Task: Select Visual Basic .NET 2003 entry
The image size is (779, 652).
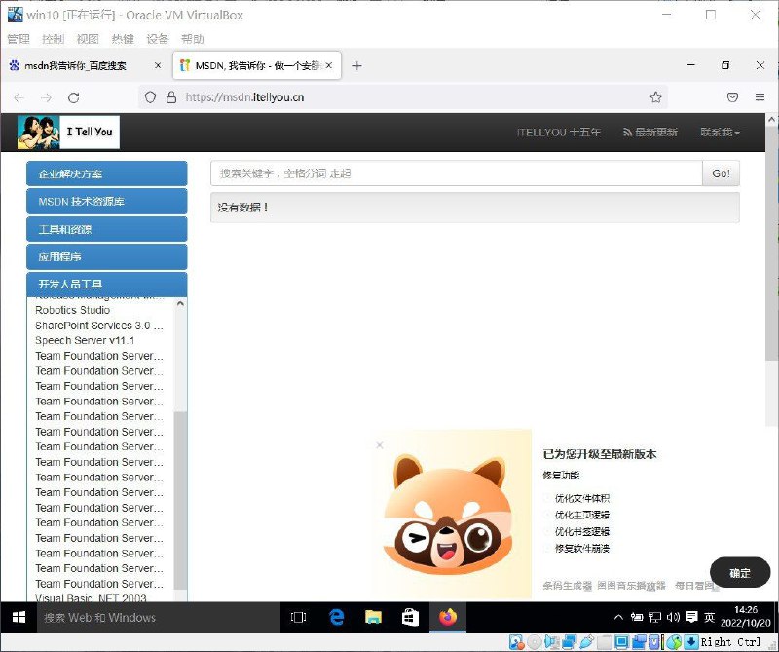Action: click(91, 597)
